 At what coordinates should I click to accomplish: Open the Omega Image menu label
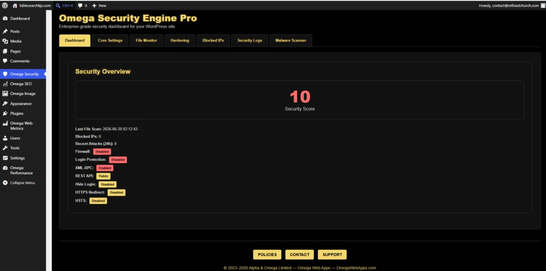(x=22, y=94)
